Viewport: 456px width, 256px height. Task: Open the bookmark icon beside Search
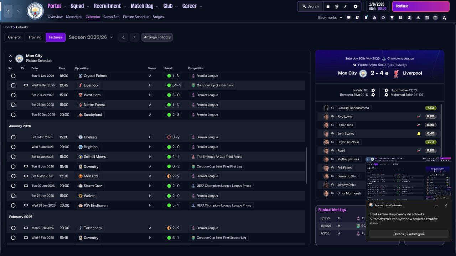tap(328, 6)
